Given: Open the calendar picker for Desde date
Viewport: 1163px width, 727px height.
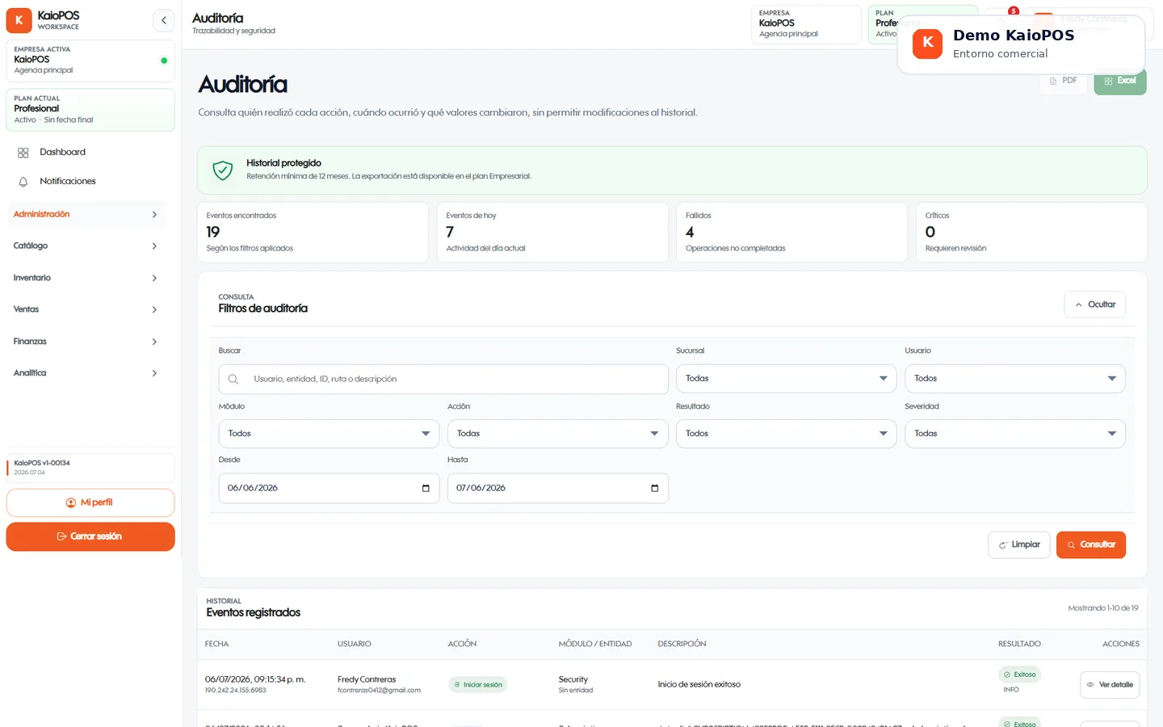Looking at the screenshot, I should (426, 488).
